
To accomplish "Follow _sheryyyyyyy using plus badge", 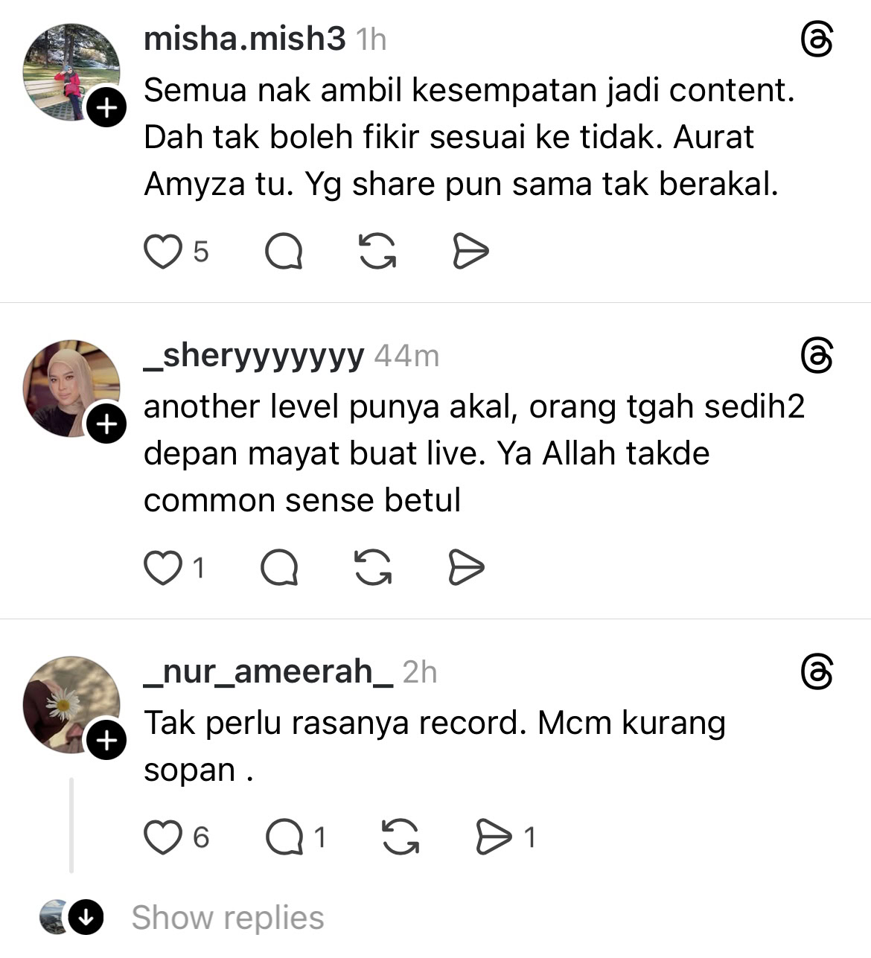I will pyautogui.click(x=107, y=425).
